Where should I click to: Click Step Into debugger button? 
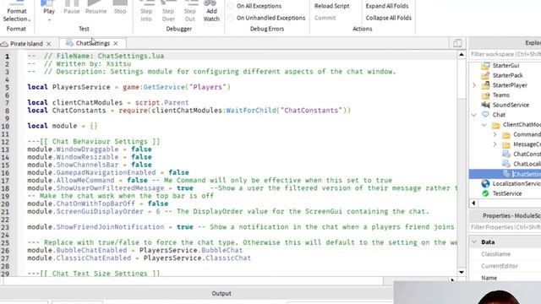click(146, 12)
